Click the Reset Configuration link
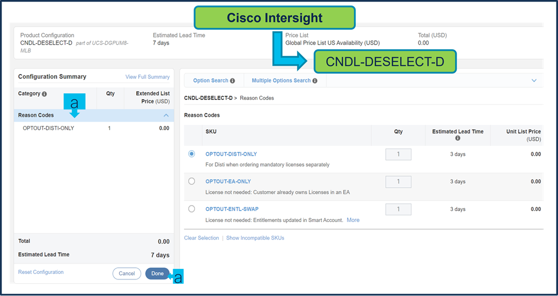The image size is (558, 296). click(41, 272)
